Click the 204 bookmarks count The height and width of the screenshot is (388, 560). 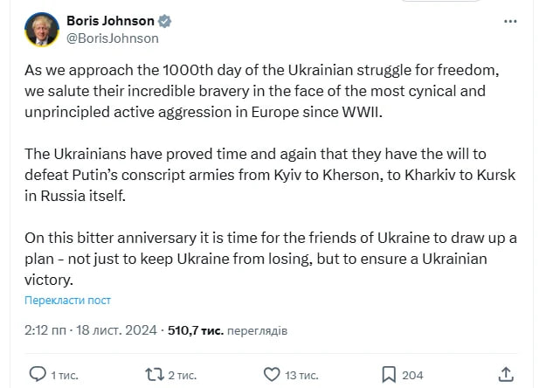(412, 375)
